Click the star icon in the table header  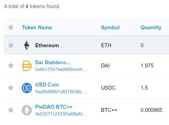(x=11, y=27)
